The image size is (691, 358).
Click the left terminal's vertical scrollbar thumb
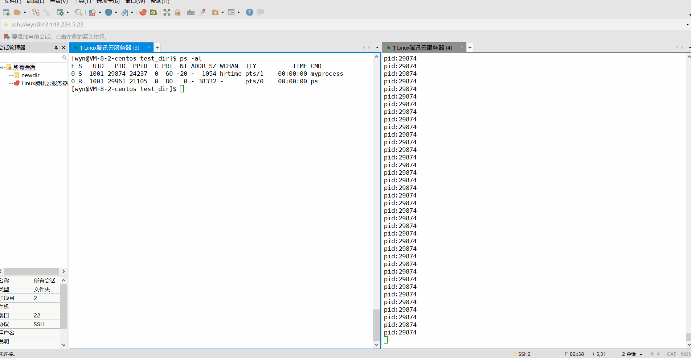[376, 324]
